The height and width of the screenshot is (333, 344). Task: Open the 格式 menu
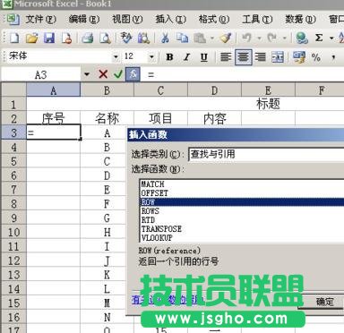[214, 20]
